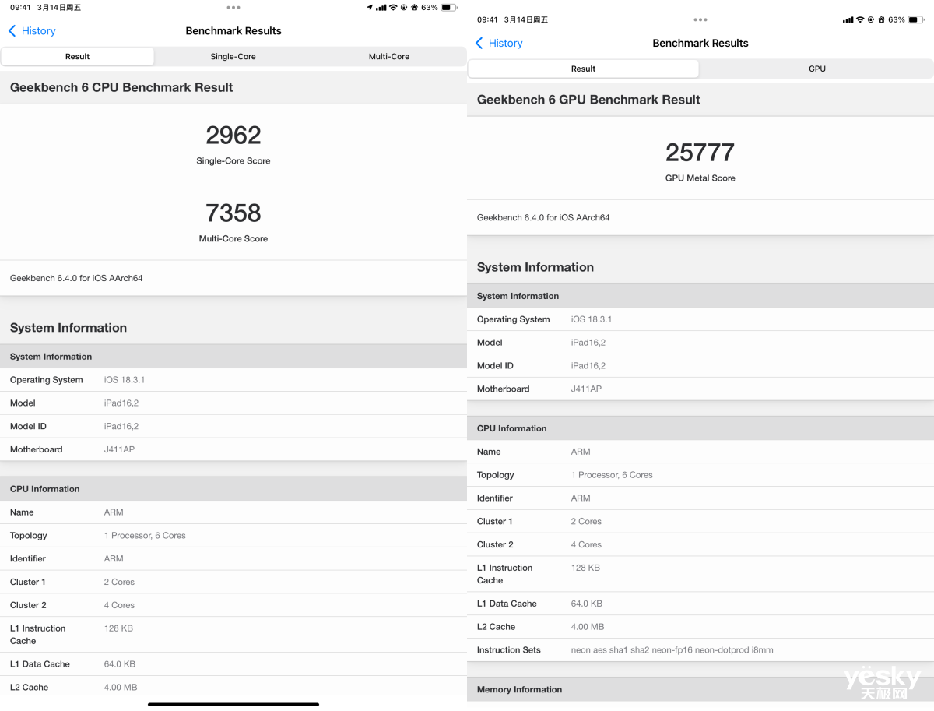
Task: Switch to the Single-Core tab
Action: [233, 57]
